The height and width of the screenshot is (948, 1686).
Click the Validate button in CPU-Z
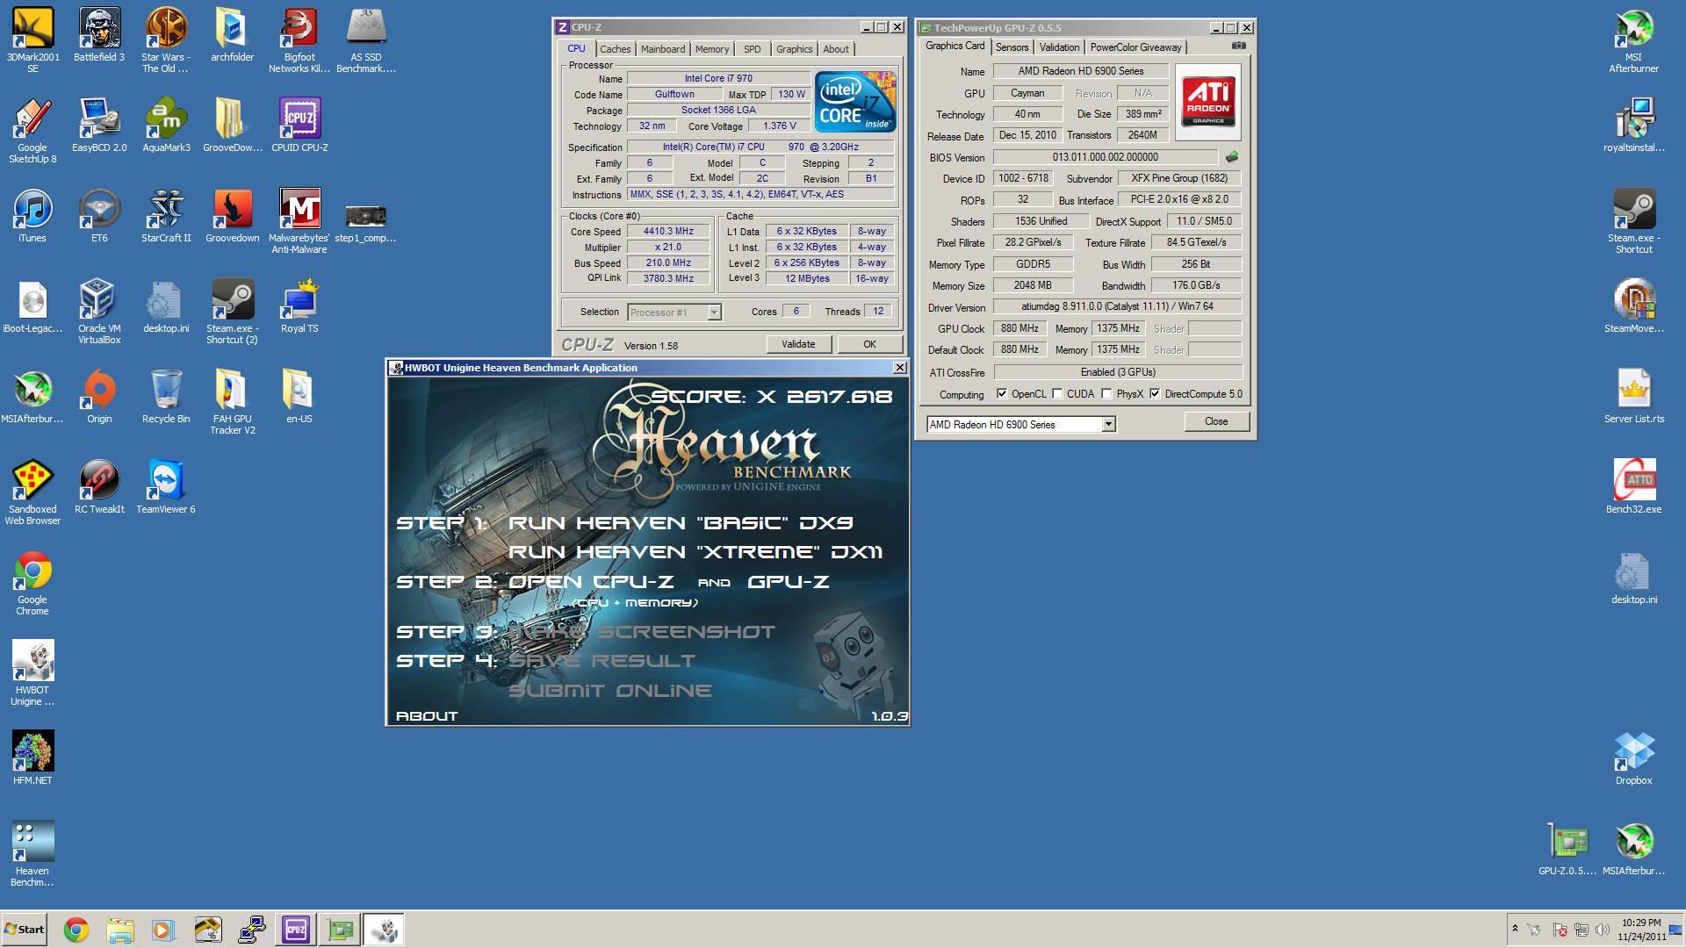coord(798,344)
